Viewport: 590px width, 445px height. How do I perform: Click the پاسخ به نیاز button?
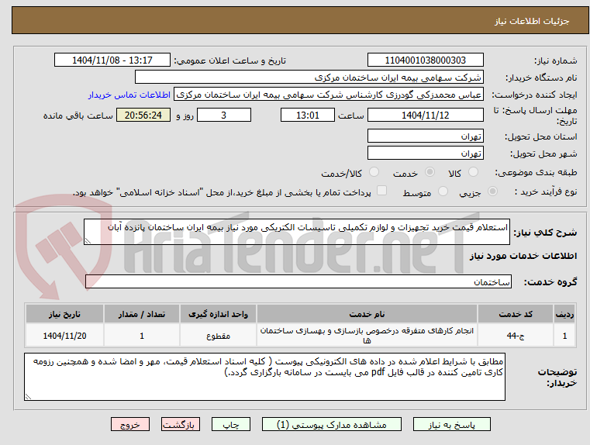click(451, 424)
